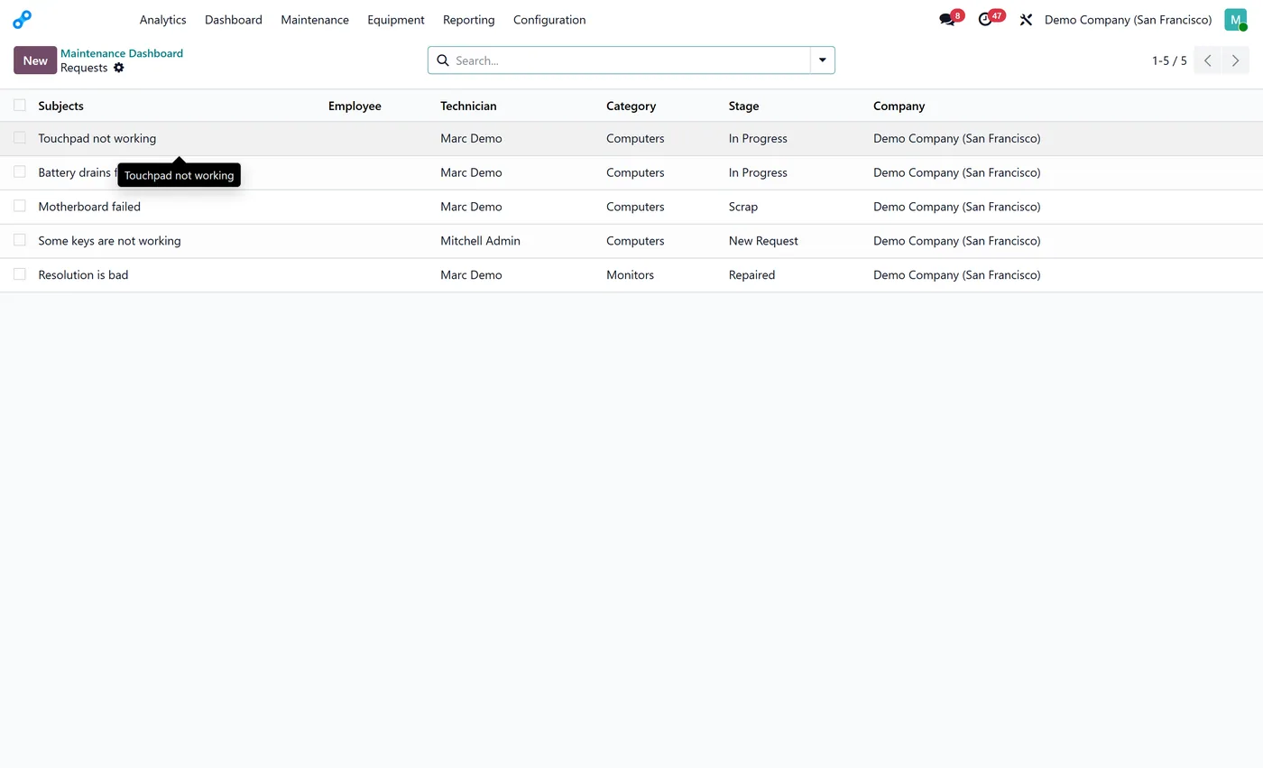1263x768 pixels.
Task: Sort by the Subjects column header
Action: point(61,106)
